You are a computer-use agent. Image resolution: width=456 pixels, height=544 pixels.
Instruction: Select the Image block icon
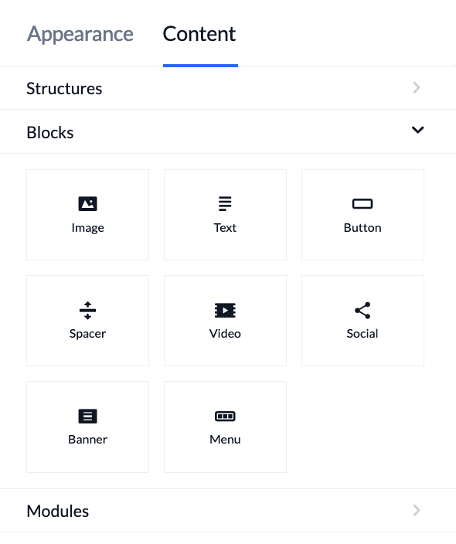point(87,204)
